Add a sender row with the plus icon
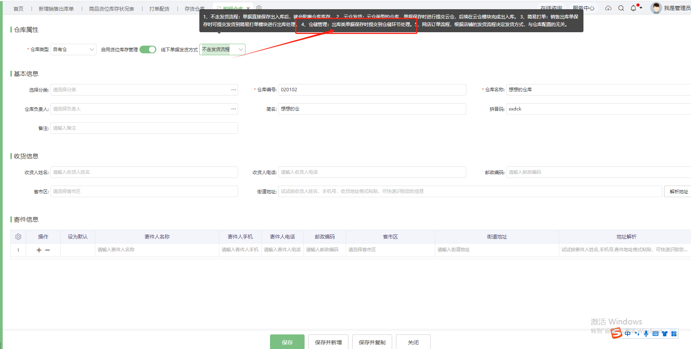This screenshot has width=691, height=349. (39, 250)
